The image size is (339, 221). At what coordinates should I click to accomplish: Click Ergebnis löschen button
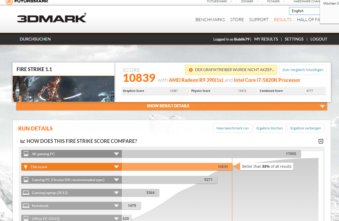(270, 128)
